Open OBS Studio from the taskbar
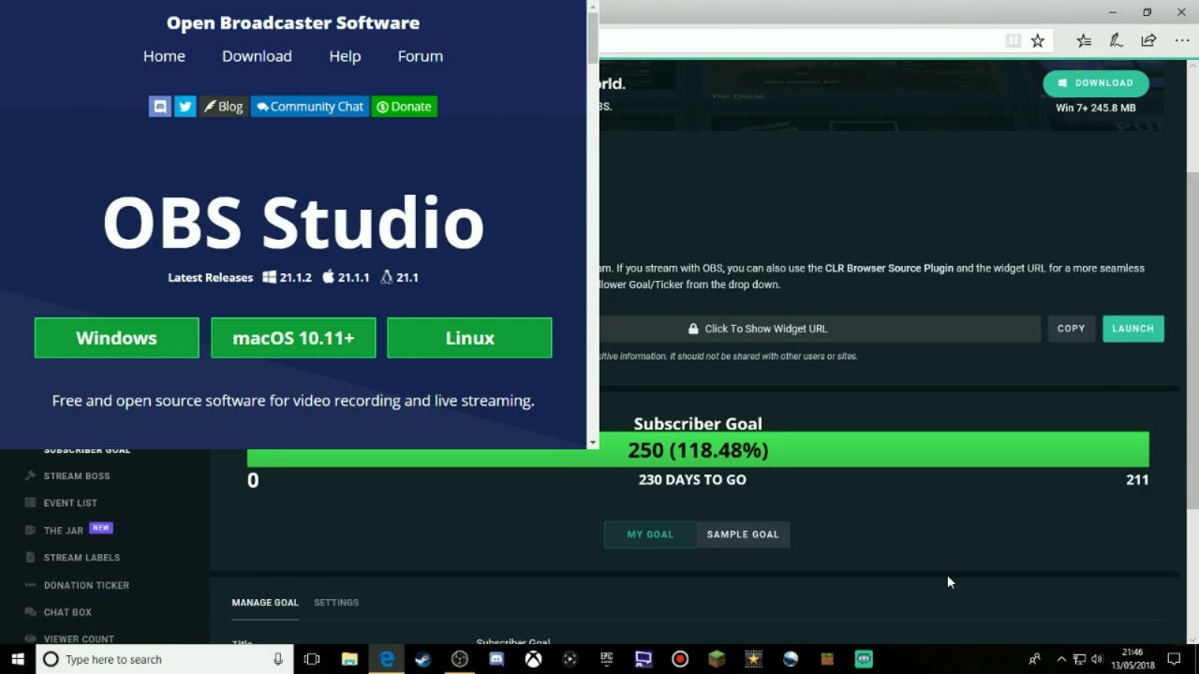Screen dimensions: 1199x674 pos(460,659)
